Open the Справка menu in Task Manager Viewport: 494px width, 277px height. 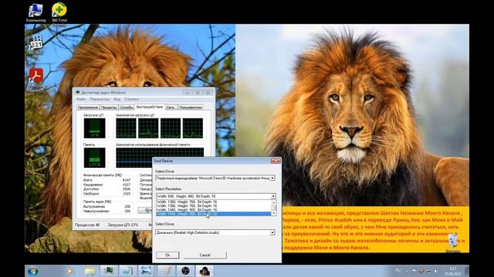(131, 99)
